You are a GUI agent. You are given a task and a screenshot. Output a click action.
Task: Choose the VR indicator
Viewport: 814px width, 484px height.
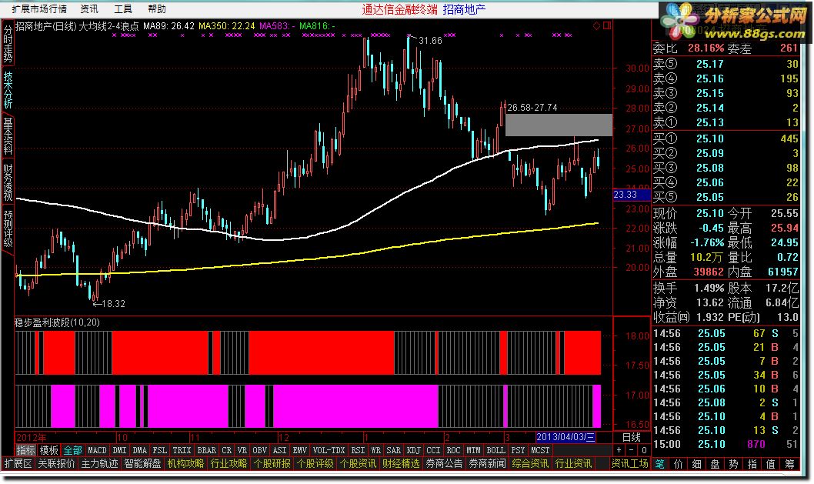pyautogui.click(x=242, y=450)
